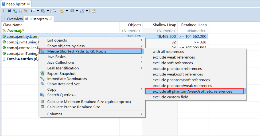260x136 pixels.
Task: Open the Dominator Tree from toolbar
Action: tap(15, 11)
